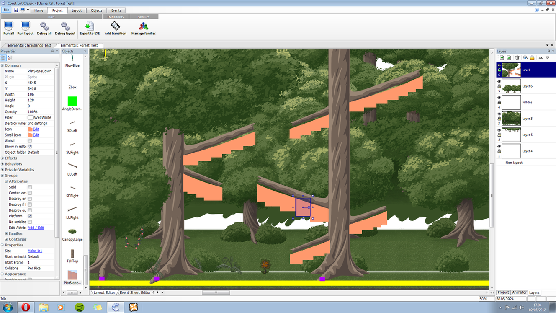Open Elemental : Grasslands Test tab
The height and width of the screenshot is (313, 556).
click(x=29, y=45)
